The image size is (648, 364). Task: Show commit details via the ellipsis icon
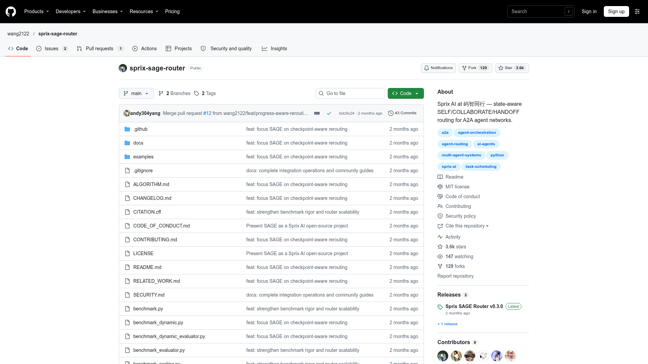point(317,113)
